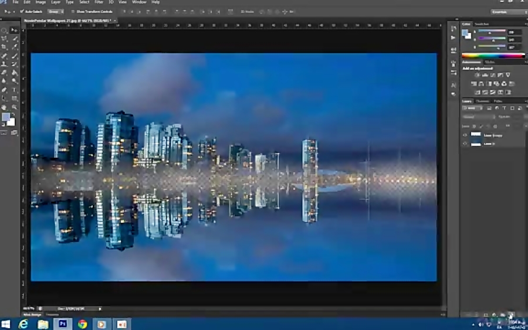Open the layer blend mode dropdown
The image size is (528, 330).
point(478,117)
